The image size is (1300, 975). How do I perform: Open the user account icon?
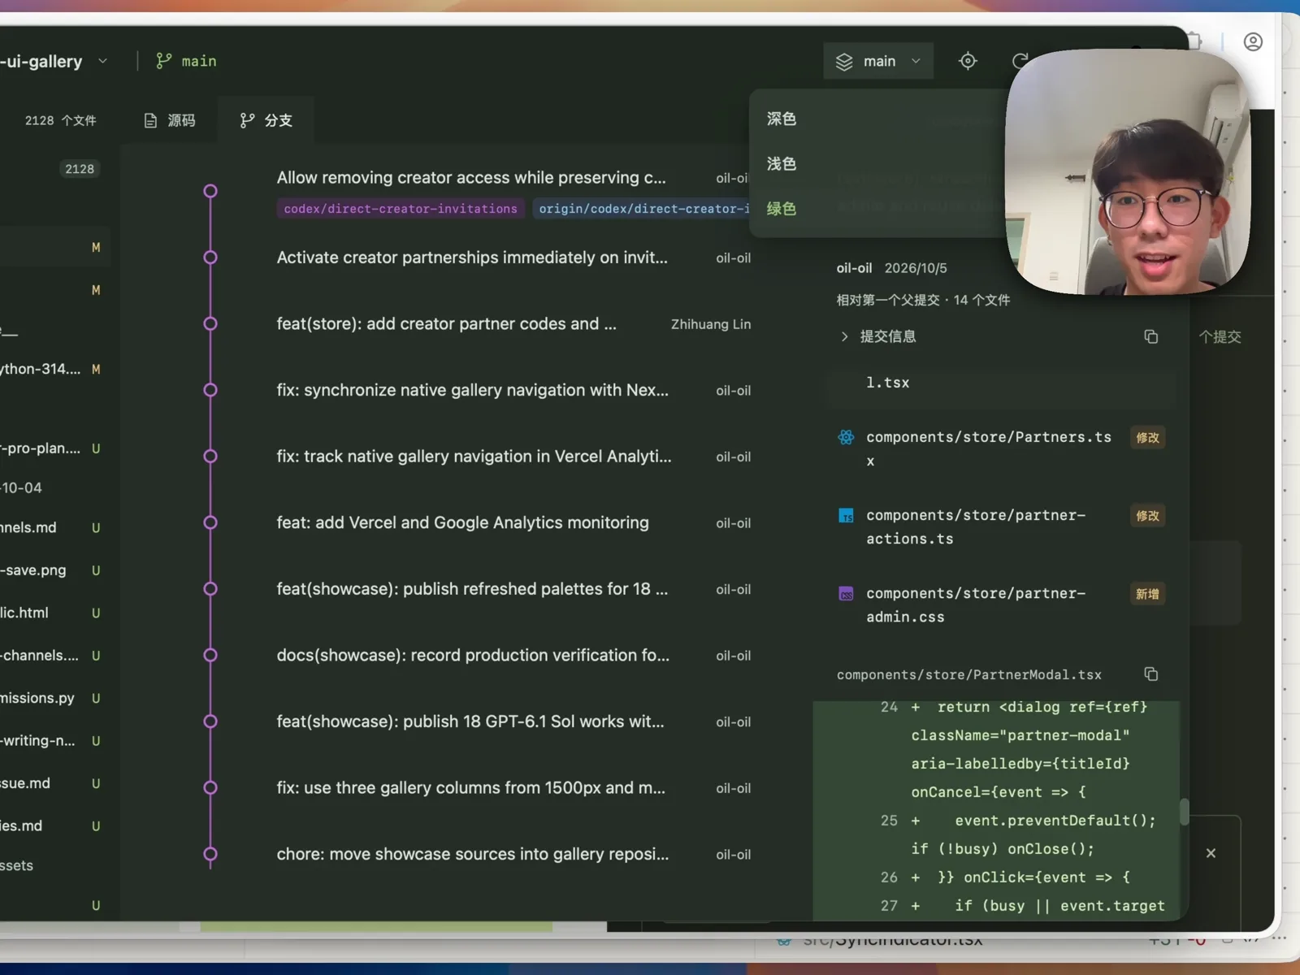(1253, 41)
